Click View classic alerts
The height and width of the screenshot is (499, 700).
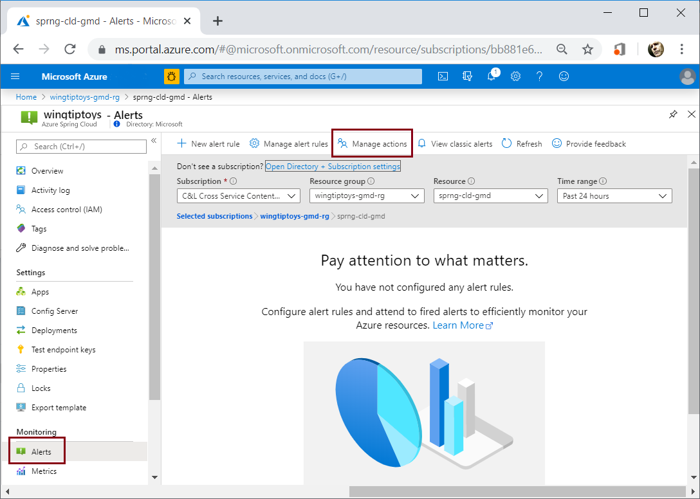point(454,143)
